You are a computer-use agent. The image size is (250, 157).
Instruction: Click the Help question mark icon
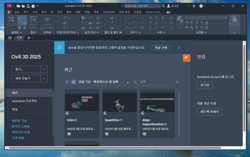[x=201, y=6]
